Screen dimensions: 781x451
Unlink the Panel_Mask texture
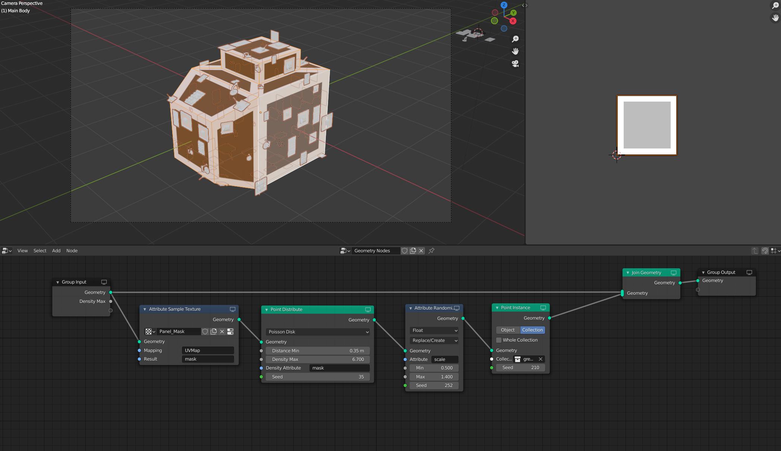[222, 332]
